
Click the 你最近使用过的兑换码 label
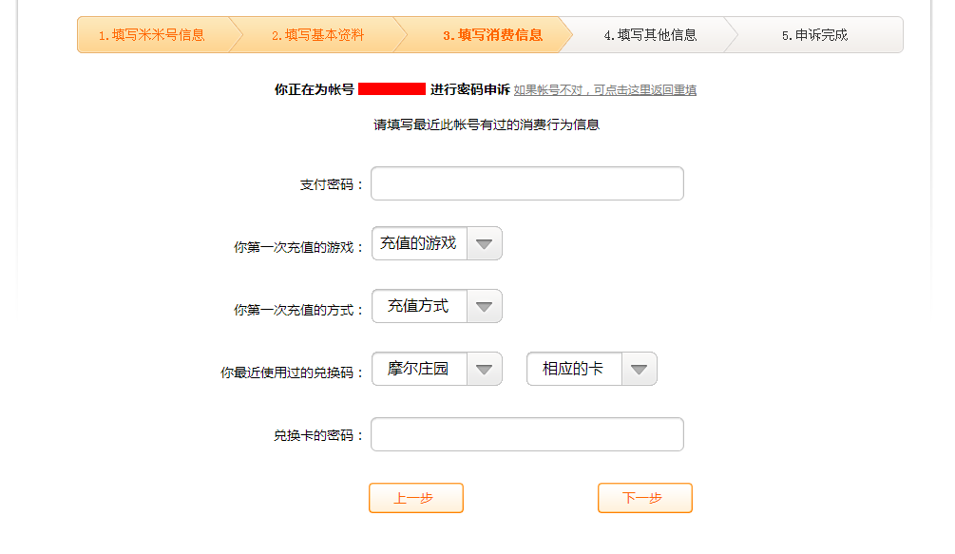coord(292,373)
